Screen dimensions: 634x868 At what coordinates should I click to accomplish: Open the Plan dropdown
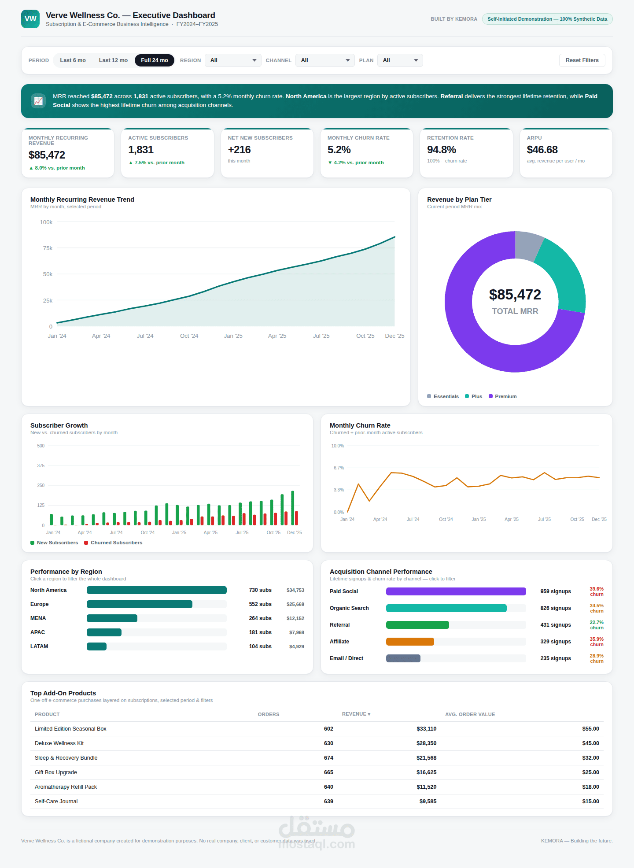400,60
